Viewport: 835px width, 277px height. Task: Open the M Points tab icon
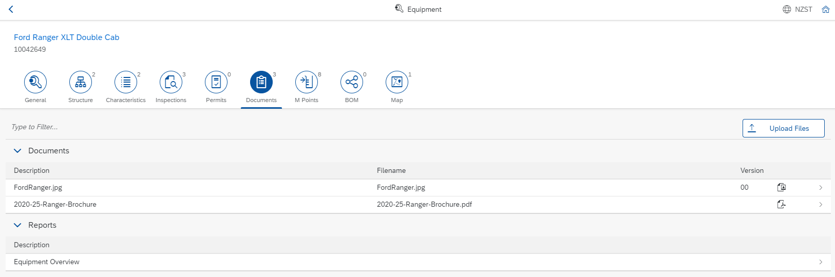[x=307, y=82]
